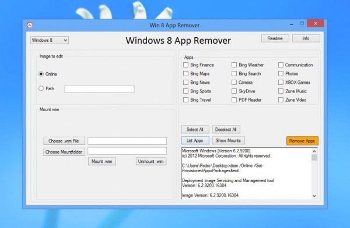
Task: Minimize the Win 8 App Remover window
Action: [292, 24]
